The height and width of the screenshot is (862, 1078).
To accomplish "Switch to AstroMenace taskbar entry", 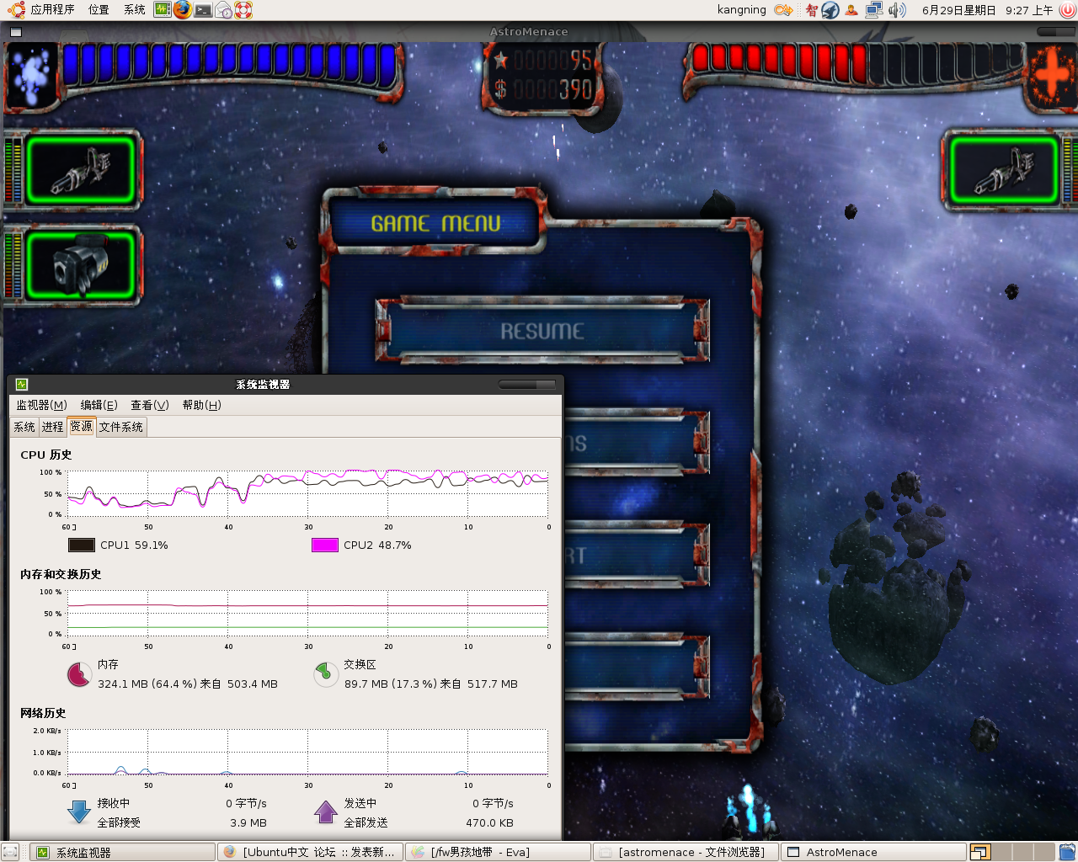I will coord(873,852).
